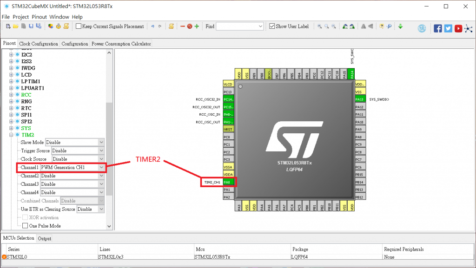Image resolution: width=476 pixels, height=268 pixels.
Task: Click the yellow help question mark icon
Action: (382, 26)
